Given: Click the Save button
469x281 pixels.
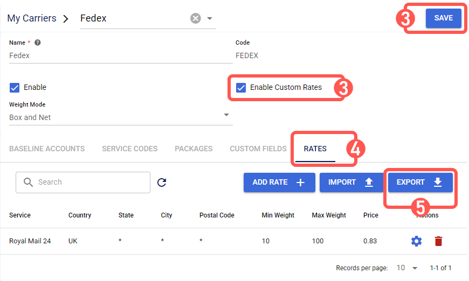Looking at the screenshot, I should 444,18.
